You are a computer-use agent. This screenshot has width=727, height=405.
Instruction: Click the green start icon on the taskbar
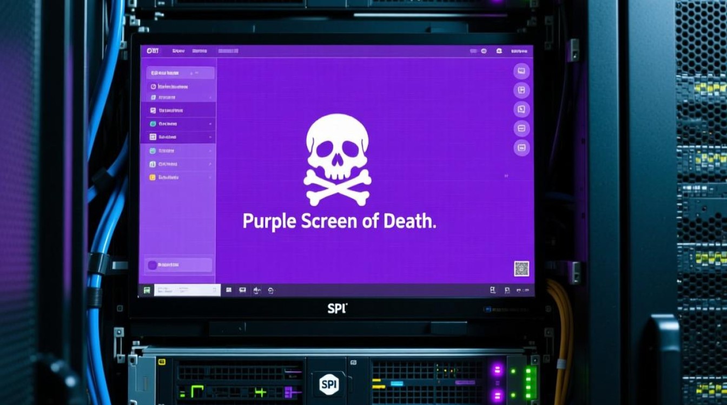(147, 291)
